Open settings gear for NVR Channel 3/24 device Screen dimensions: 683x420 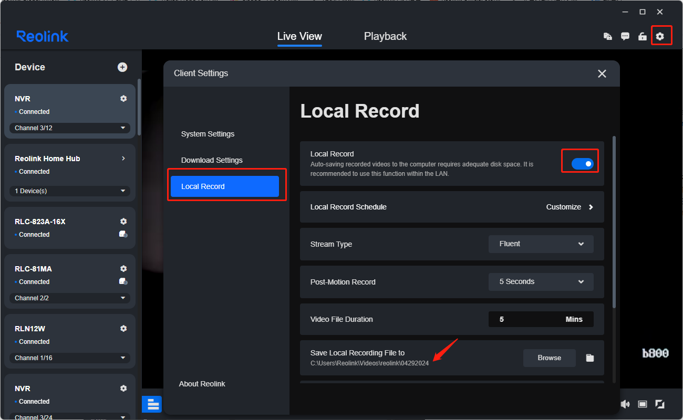tap(123, 388)
